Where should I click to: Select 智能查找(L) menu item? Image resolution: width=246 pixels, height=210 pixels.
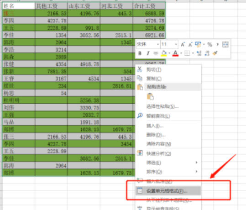coord(168,116)
